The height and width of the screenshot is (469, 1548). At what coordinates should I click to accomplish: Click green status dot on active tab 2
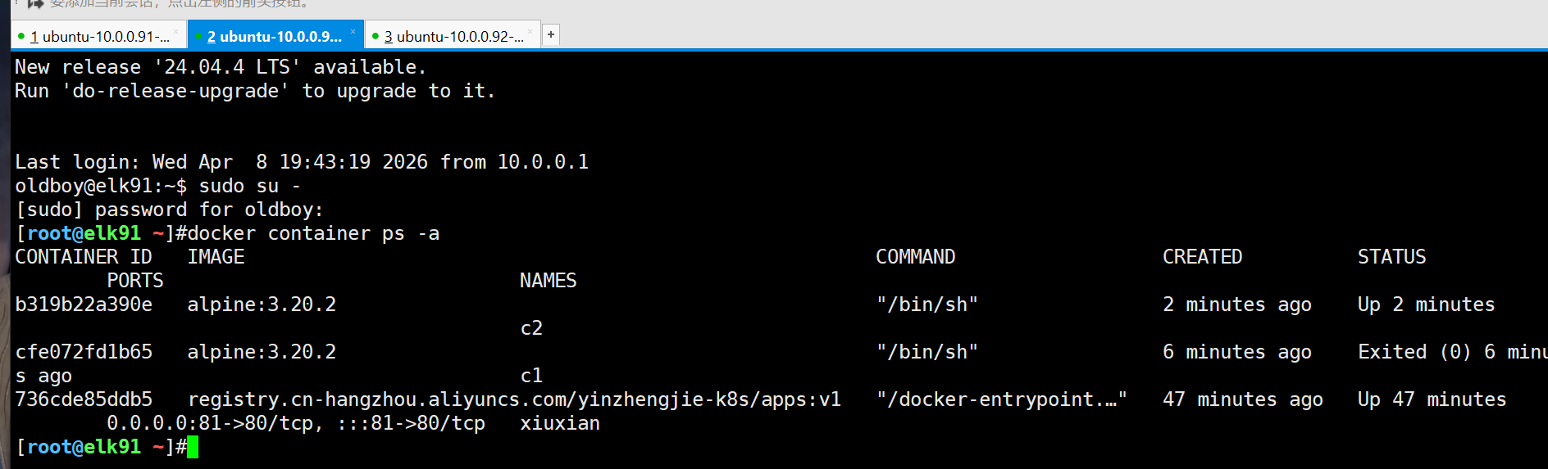pyautogui.click(x=198, y=36)
